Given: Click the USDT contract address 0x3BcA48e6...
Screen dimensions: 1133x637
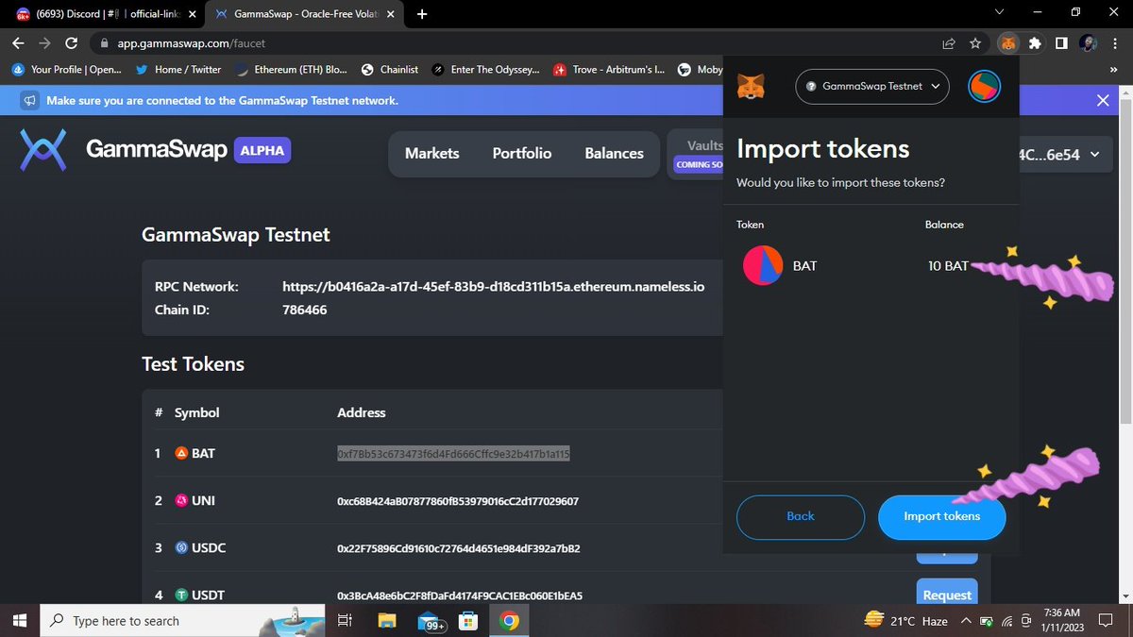Looking at the screenshot, I should point(460,595).
